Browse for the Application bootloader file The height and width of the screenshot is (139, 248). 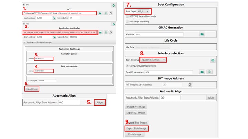pos(100,32)
